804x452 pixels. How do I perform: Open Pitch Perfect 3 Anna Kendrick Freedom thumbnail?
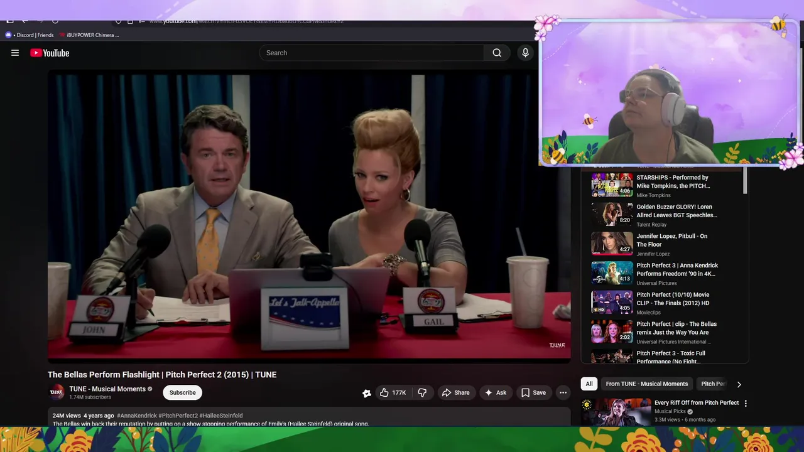(x=612, y=273)
